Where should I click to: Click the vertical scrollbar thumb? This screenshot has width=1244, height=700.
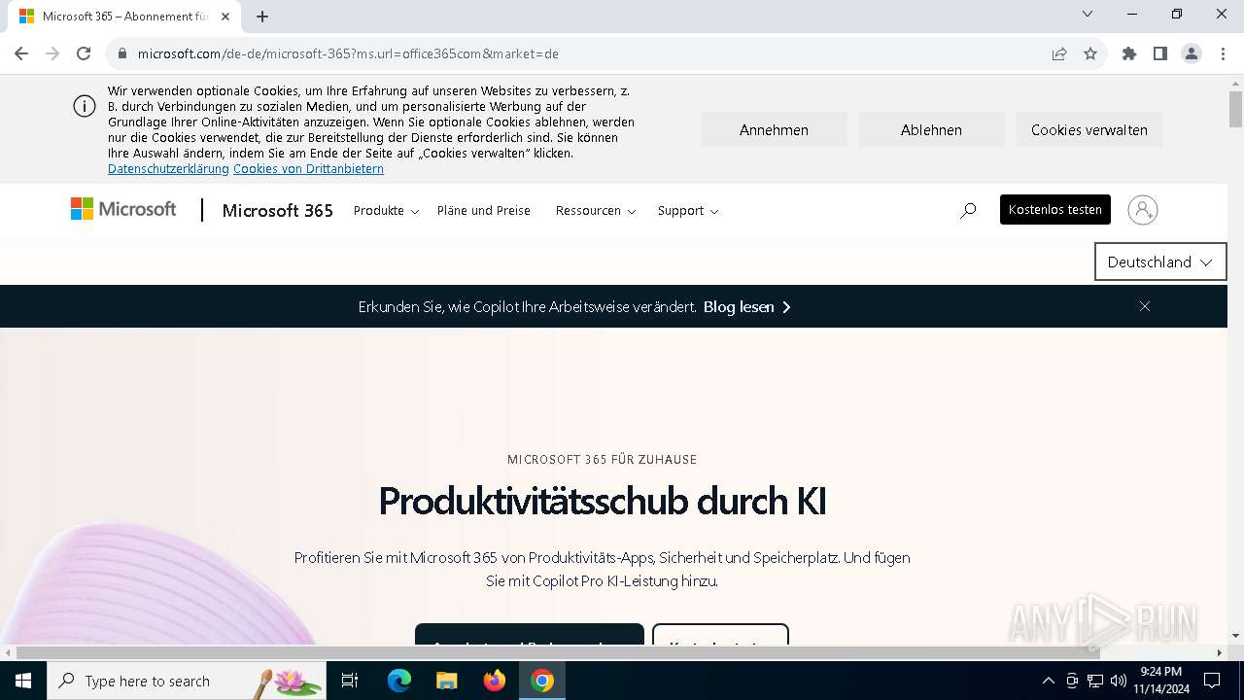[x=1235, y=109]
